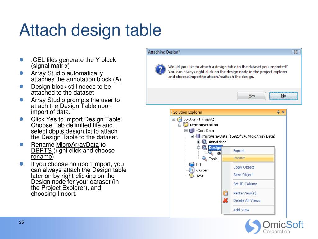The image size is (318, 239).
Task: Click the underlined DBPTS text
Action: [41, 151]
